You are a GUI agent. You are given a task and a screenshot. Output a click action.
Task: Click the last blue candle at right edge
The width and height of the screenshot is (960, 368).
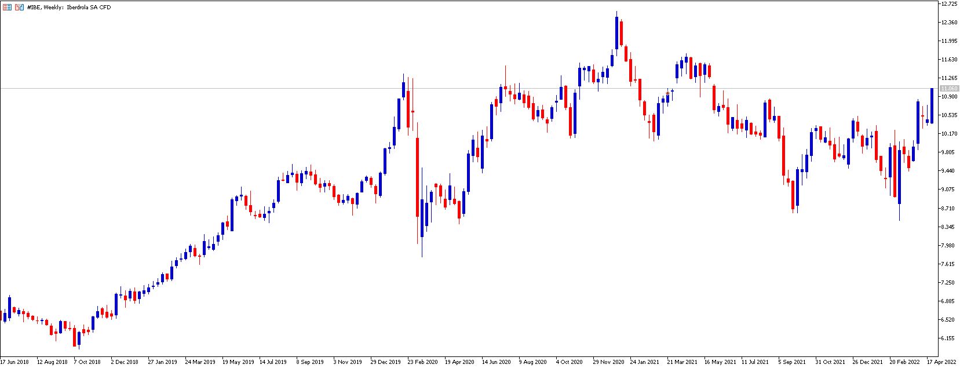(932, 106)
